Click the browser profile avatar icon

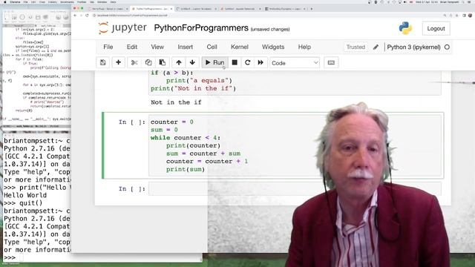[470, 15]
